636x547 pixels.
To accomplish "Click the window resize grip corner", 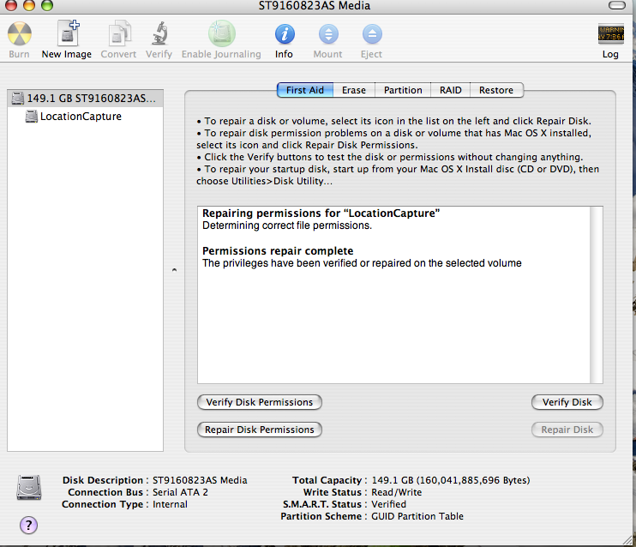I will 628,539.
